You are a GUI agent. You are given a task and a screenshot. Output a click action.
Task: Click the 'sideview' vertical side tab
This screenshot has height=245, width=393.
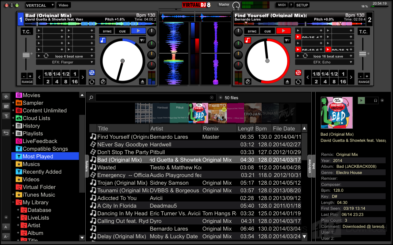pos(309,166)
